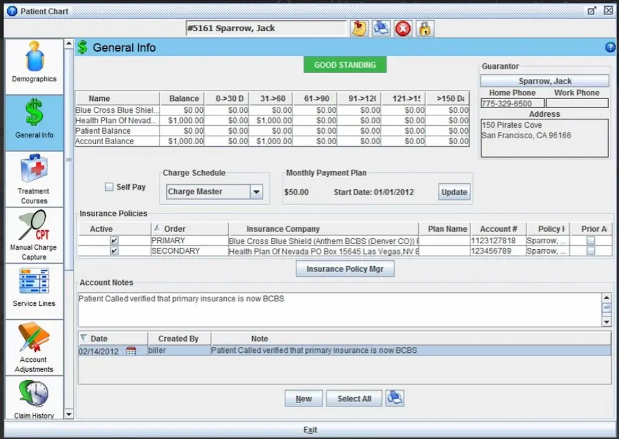Open Manual Charge Capture (CPT) panel

pyautogui.click(x=34, y=234)
